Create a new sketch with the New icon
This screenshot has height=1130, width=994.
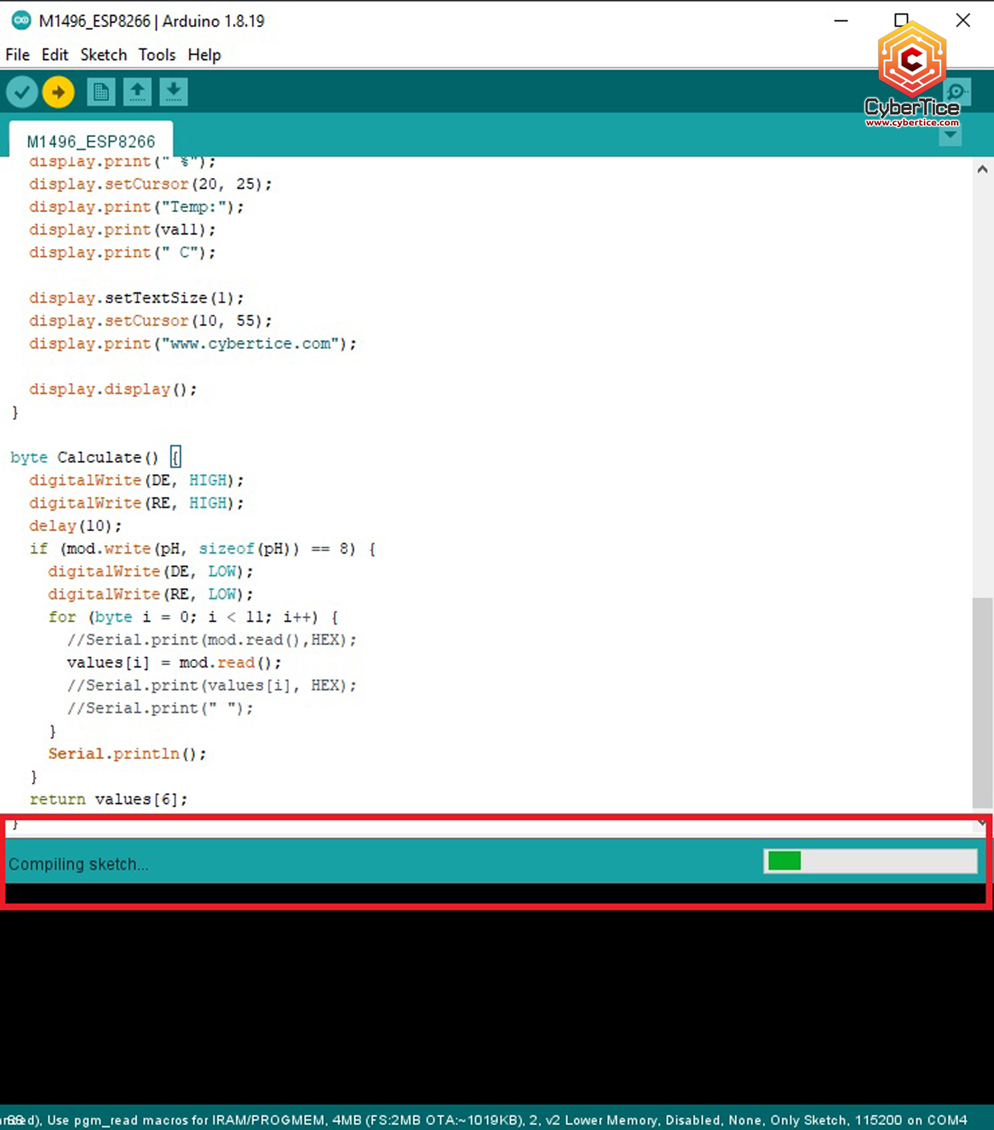(x=101, y=92)
